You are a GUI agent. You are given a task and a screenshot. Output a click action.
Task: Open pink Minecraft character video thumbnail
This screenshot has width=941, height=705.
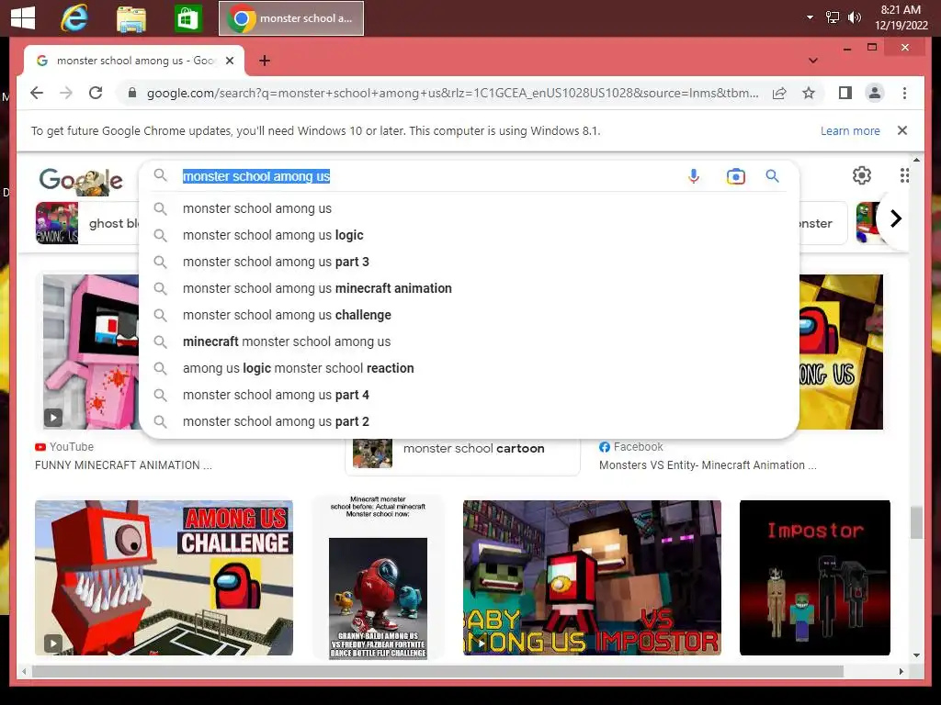(91, 352)
